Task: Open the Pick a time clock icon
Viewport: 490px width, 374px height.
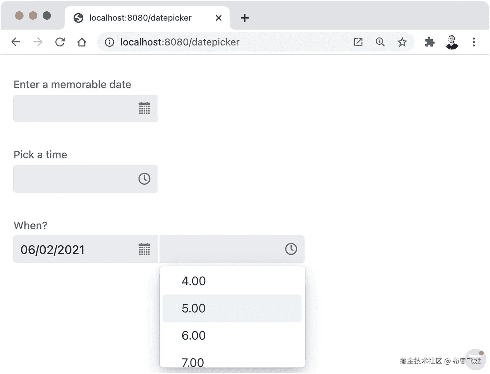Action: pos(144,179)
